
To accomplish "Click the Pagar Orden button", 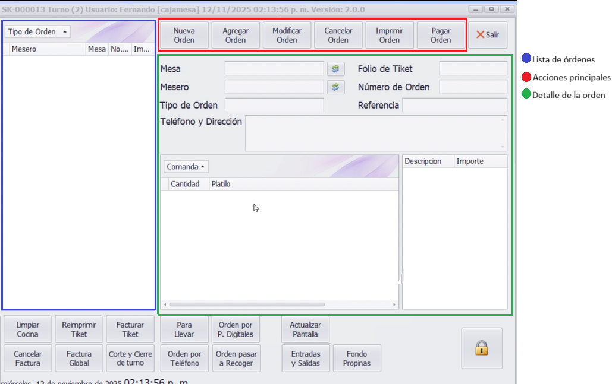I will pos(441,36).
